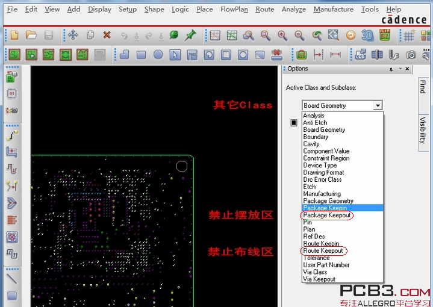Create a new design with the New icon

(14, 36)
